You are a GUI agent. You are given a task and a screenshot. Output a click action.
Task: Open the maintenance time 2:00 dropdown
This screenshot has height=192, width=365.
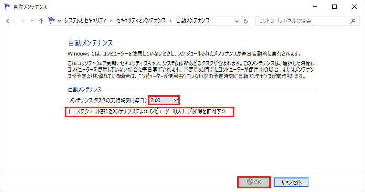(164, 100)
